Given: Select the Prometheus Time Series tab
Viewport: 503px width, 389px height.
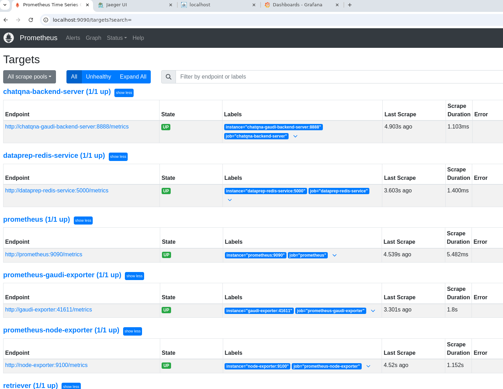Looking at the screenshot, I should [52, 5].
